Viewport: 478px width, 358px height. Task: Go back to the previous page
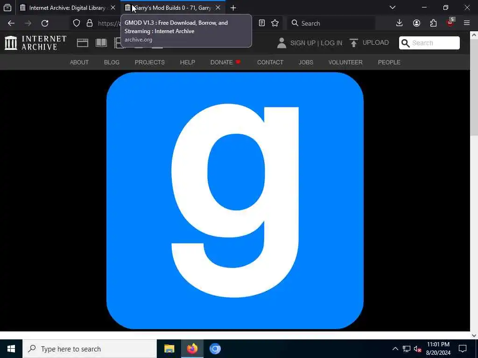(11, 23)
